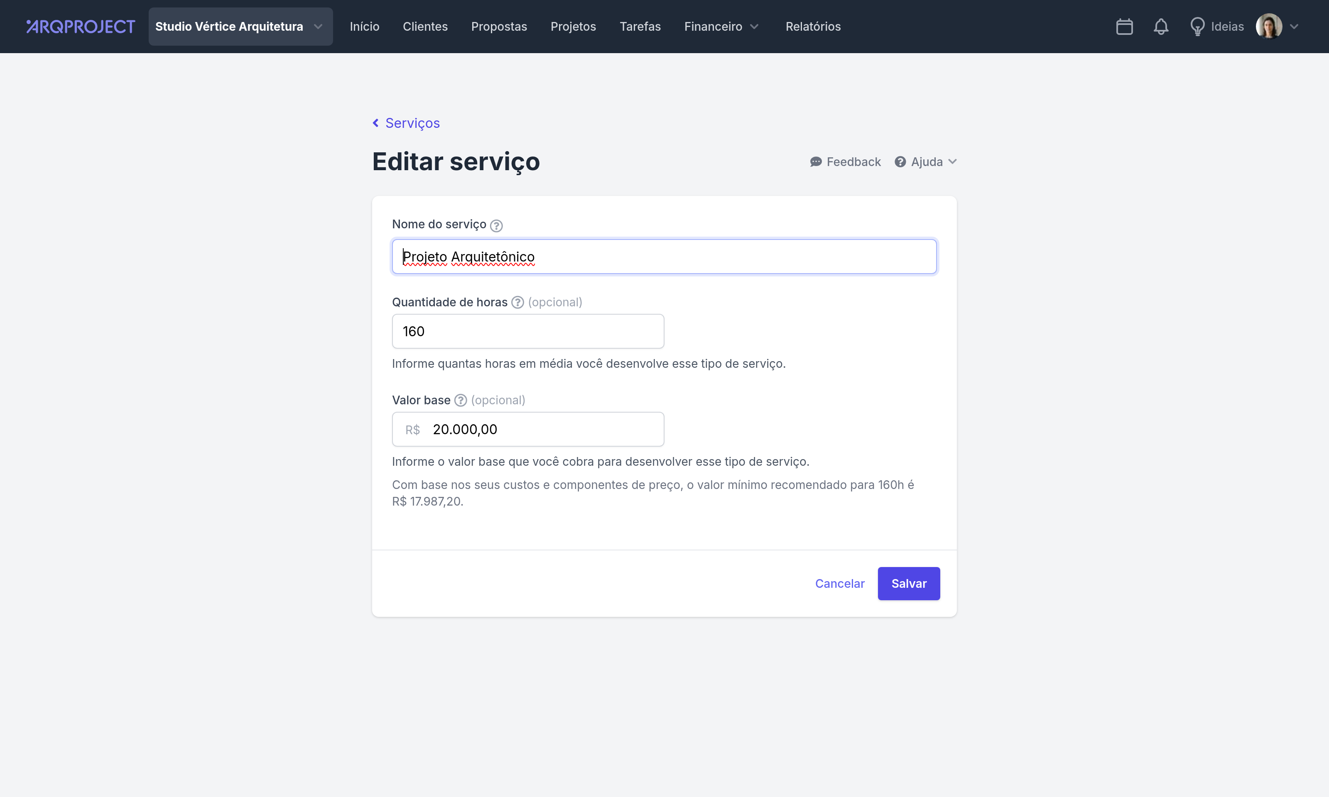The height and width of the screenshot is (797, 1329).
Task: Open the Projetos menu item
Action: (573, 26)
